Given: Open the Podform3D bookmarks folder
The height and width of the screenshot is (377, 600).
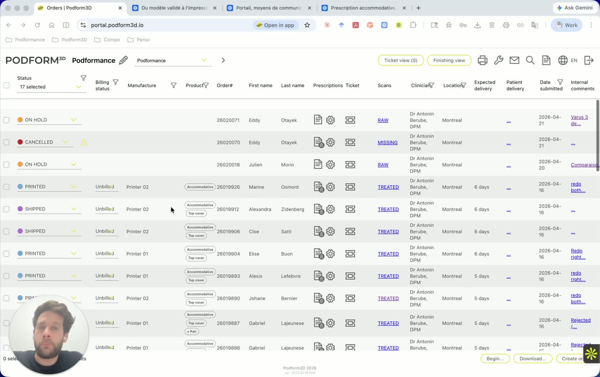Looking at the screenshot, I should 69,40.
